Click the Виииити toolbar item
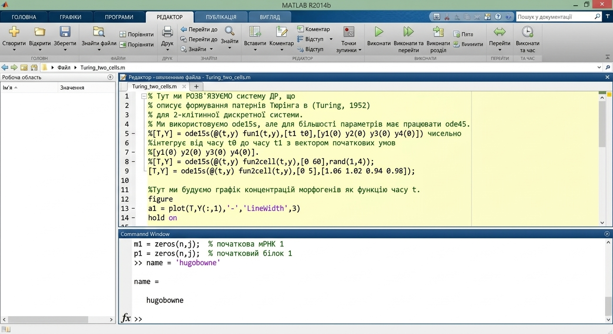Viewport: 613px width, 334px height. [x=468, y=44]
